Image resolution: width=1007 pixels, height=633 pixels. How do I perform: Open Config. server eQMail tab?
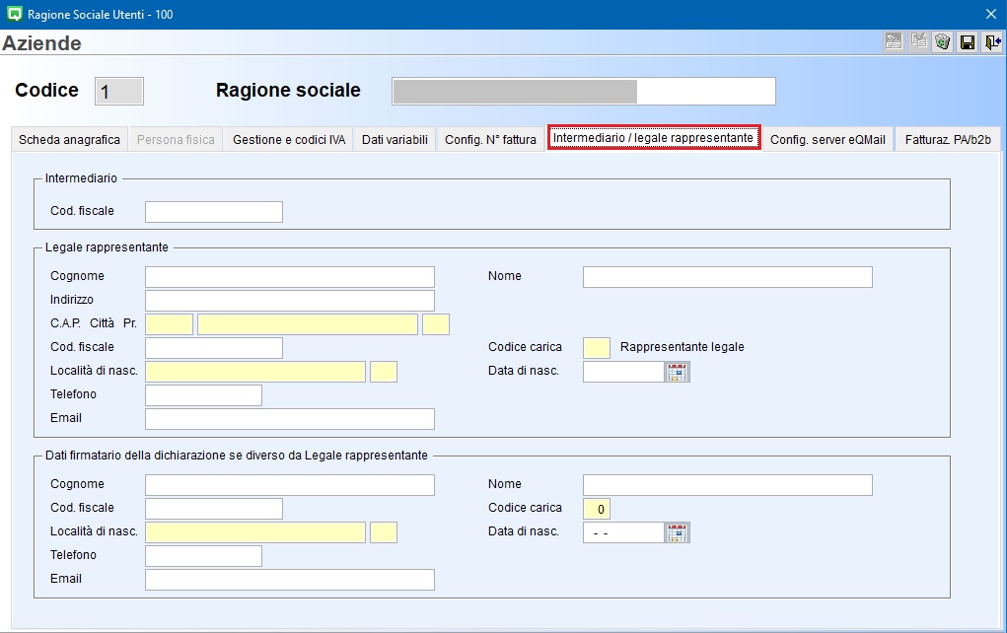(x=827, y=139)
